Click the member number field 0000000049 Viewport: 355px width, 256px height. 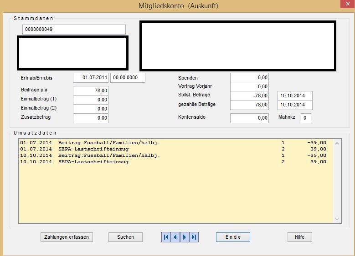[x=74, y=30]
